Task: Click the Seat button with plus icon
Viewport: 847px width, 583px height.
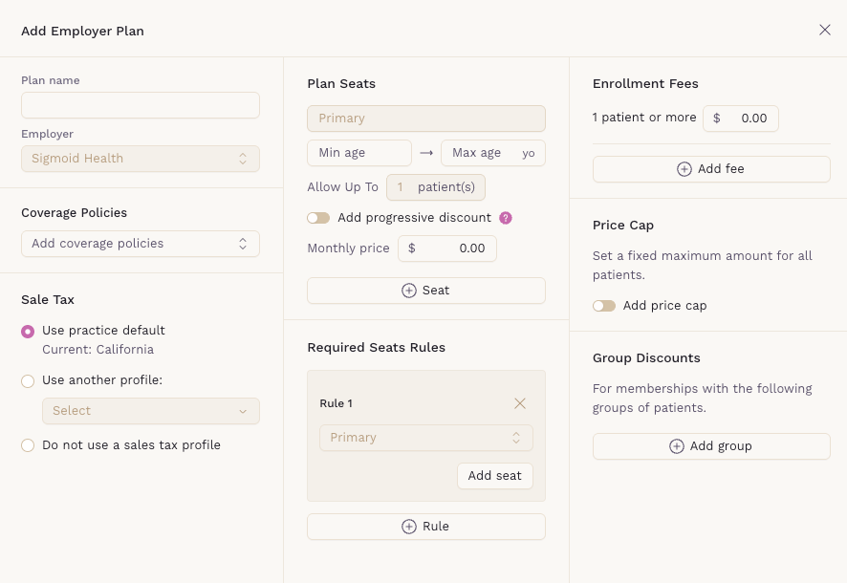Action: [x=426, y=291]
